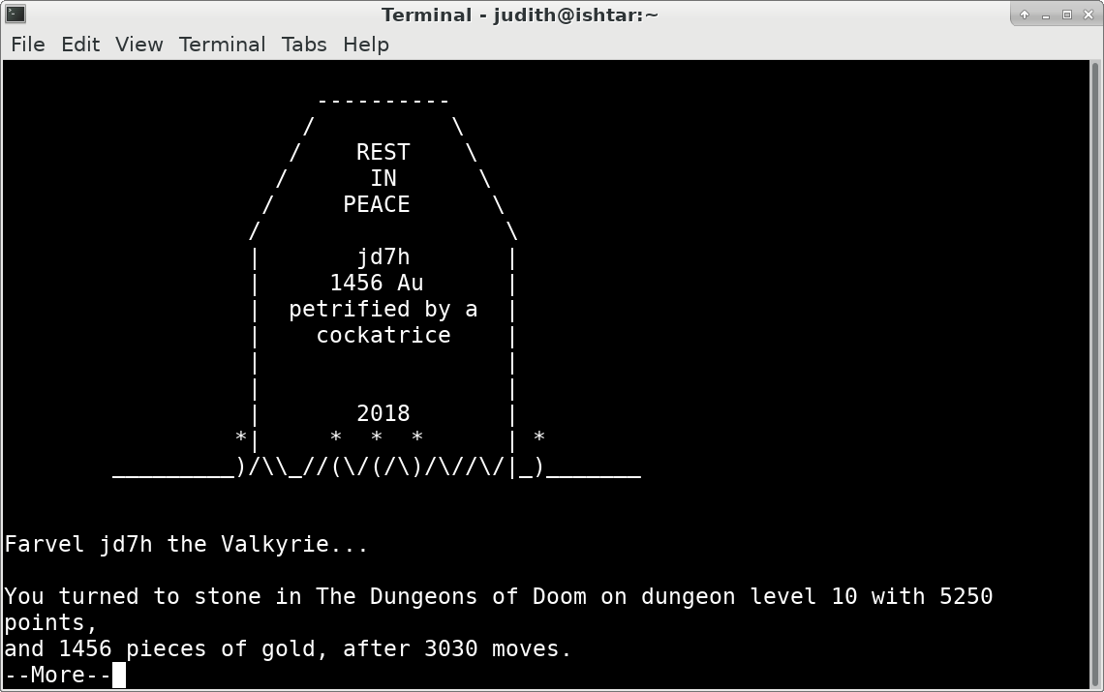Click the terminal vertical scrollbar
Viewport: 1104px width, 692px height.
point(1095,375)
